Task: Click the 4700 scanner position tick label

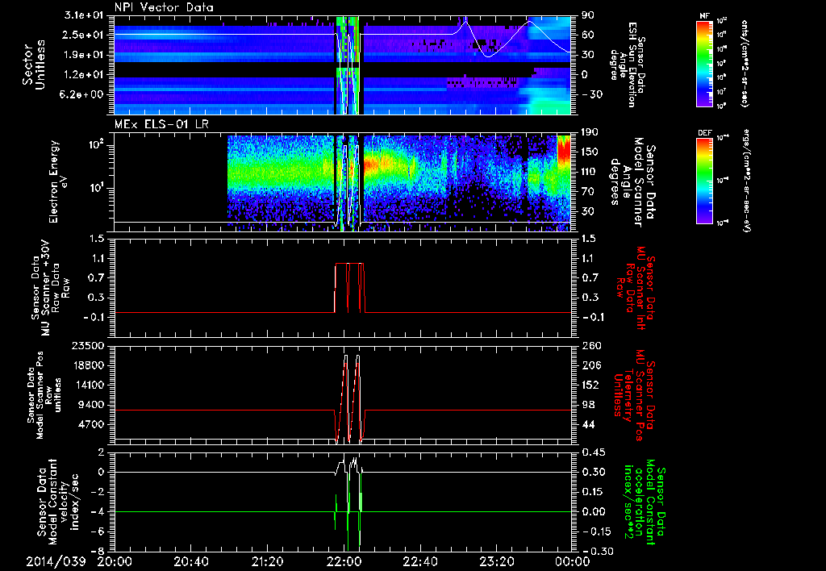Action: coord(91,424)
